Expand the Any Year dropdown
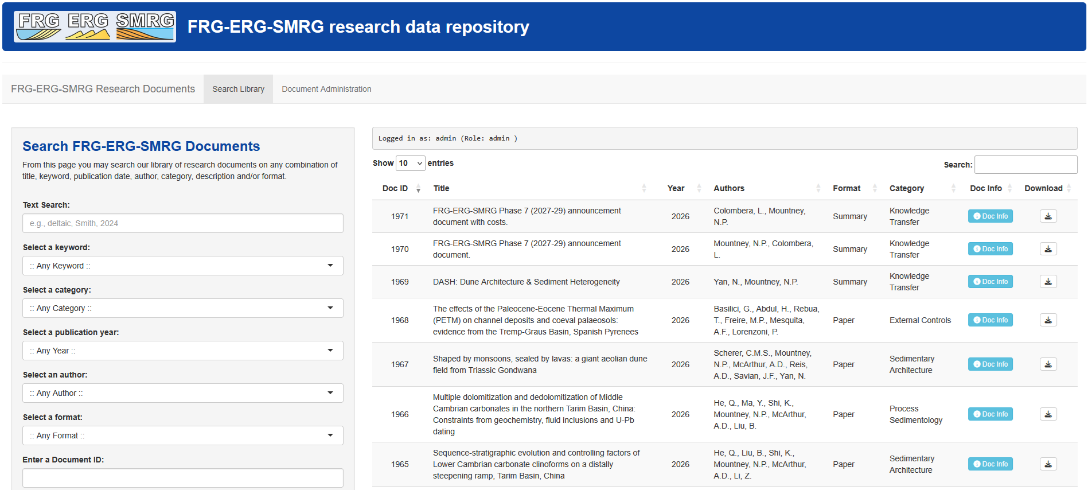This screenshot has height=490, width=1088. pos(183,351)
